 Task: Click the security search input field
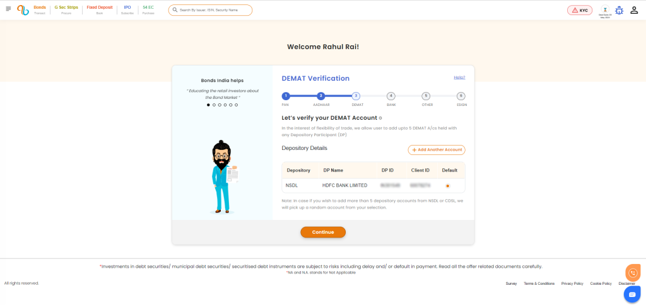tap(213, 10)
